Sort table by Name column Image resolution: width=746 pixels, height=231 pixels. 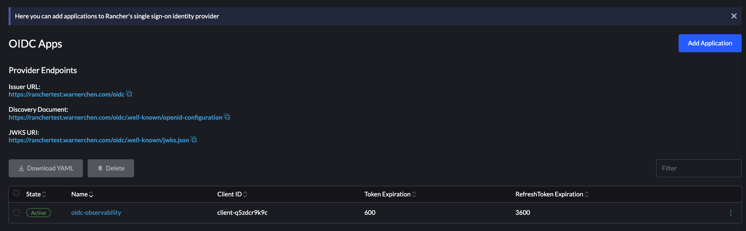click(x=91, y=194)
